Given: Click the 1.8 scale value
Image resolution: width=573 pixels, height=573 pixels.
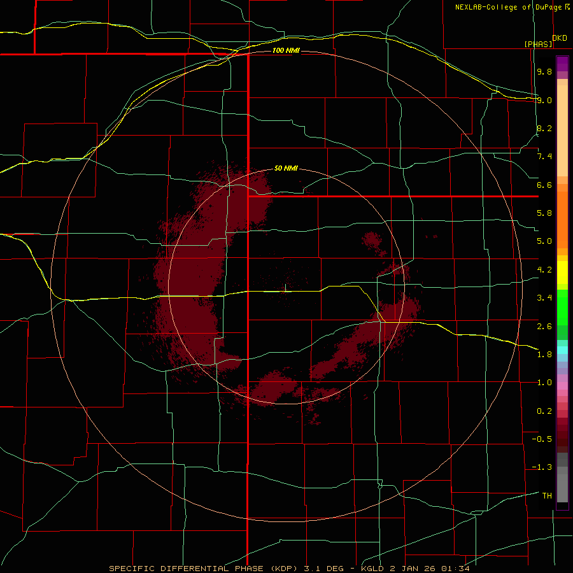Looking at the screenshot, I should [544, 355].
